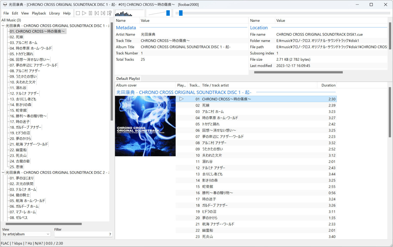The height and width of the screenshot is (247, 393).
Task: Click the play icon in the toolbar
Action: 84,13
